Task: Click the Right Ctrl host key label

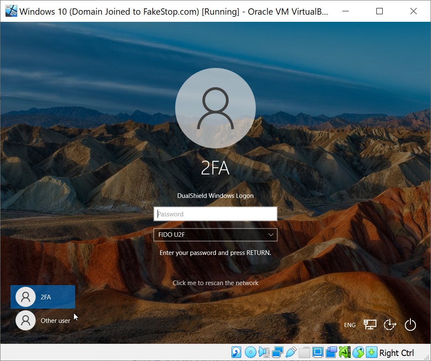Action: pyautogui.click(x=396, y=353)
